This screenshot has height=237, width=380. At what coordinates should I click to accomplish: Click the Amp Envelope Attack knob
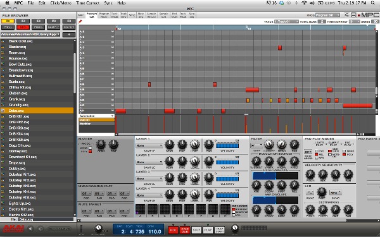[256, 209]
